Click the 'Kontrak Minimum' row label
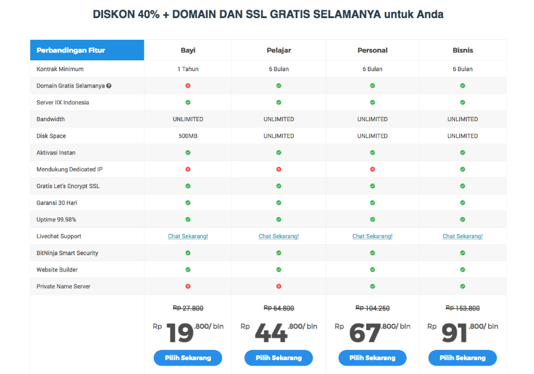The height and width of the screenshot is (374, 534). click(x=60, y=69)
